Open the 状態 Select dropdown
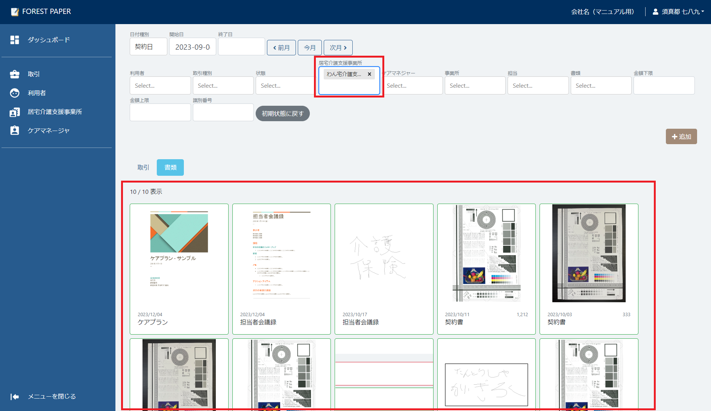This screenshot has height=411, width=711. [x=285, y=86]
